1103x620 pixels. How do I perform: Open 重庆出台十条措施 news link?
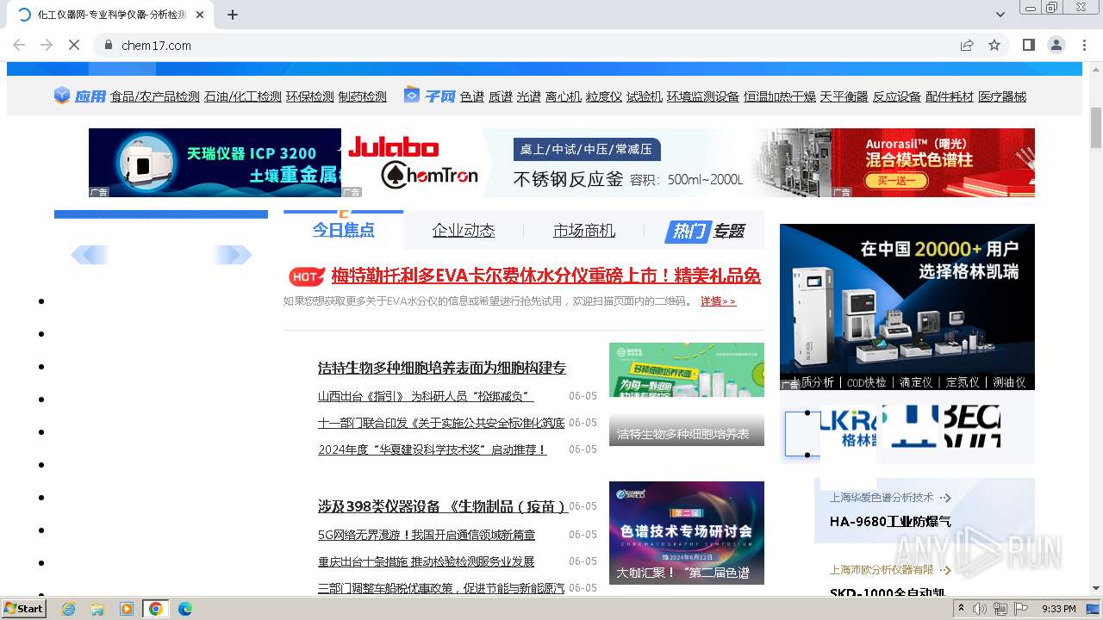426,561
